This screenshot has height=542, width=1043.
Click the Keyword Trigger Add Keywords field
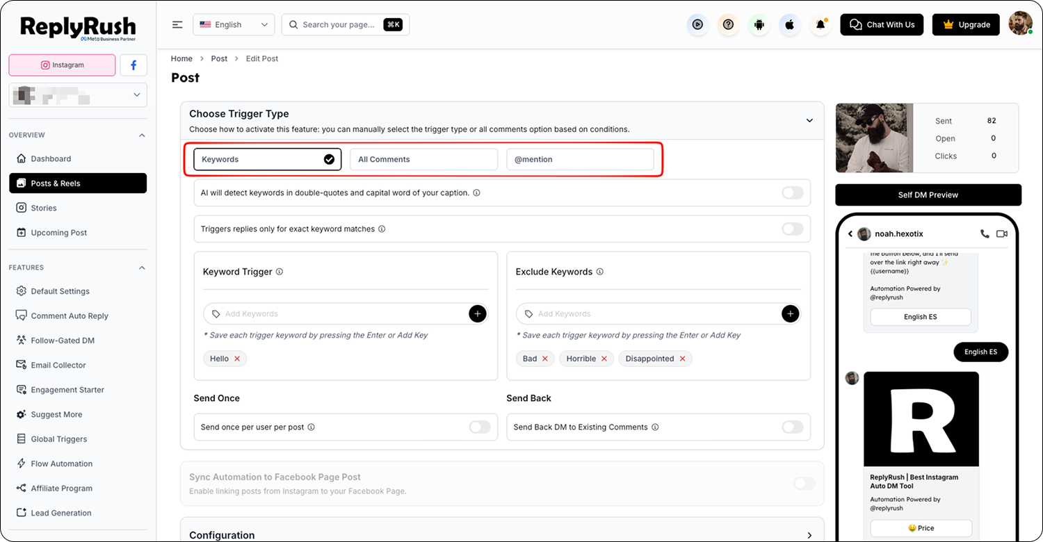click(x=346, y=314)
